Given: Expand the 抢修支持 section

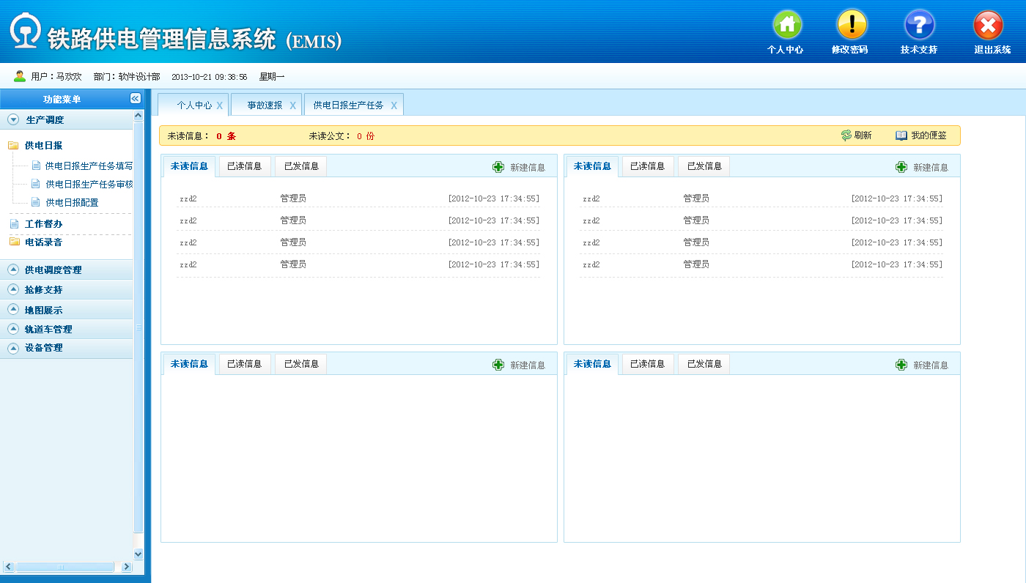Looking at the screenshot, I should coord(13,289).
